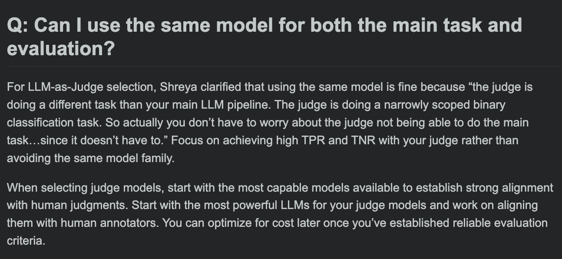Click the word 'evaluation?' in the heading
The width and height of the screenshot is (562, 259).
(61, 49)
